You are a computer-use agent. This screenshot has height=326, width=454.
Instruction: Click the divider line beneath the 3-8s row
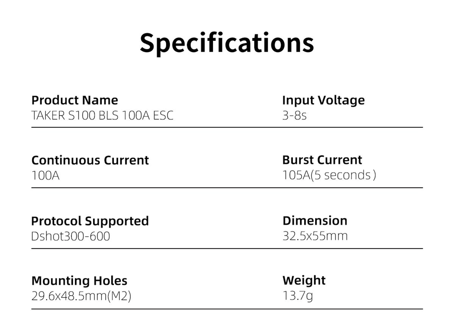(x=352, y=127)
